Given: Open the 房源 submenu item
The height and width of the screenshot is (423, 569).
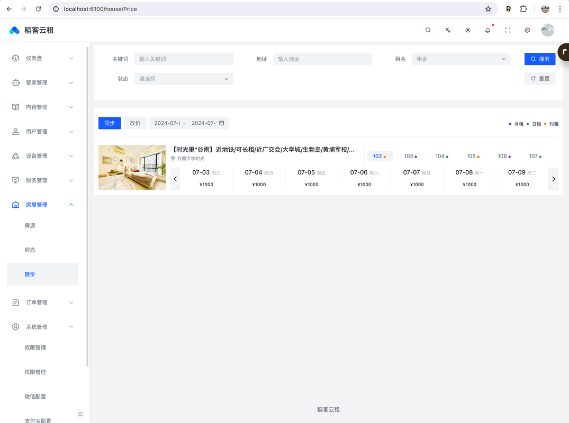Looking at the screenshot, I should (x=42, y=225).
